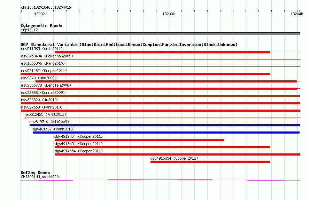This screenshot has height=200, width=310.
Task: Click the 13204k ruler position label
Action: click(296, 14)
